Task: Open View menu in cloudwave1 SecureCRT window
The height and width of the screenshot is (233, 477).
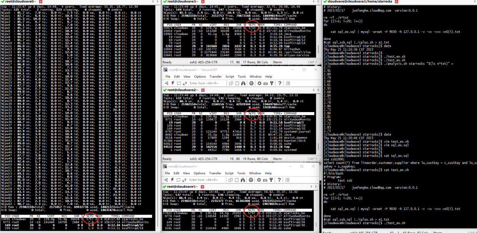Action: pyautogui.click(x=186, y=173)
